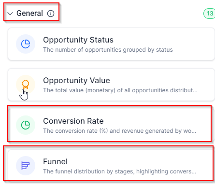Click the purple Funnel chart icon

[26, 166]
